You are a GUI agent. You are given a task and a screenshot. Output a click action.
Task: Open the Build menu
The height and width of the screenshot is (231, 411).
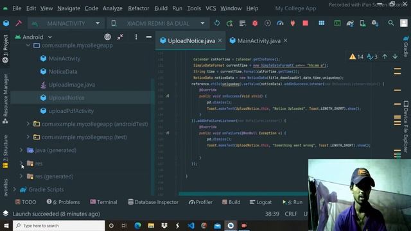click(x=161, y=8)
